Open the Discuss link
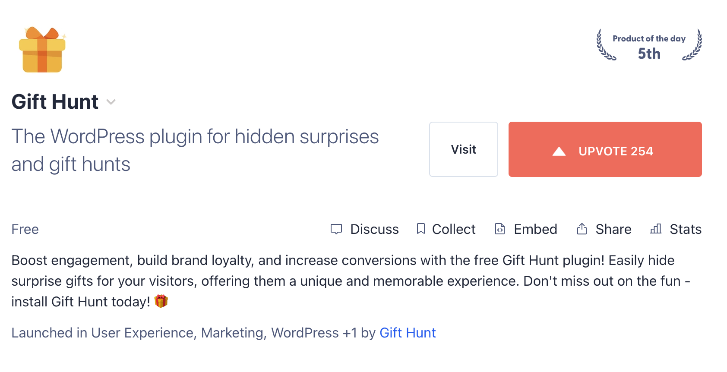This screenshot has width=727, height=372. click(x=374, y=229)
